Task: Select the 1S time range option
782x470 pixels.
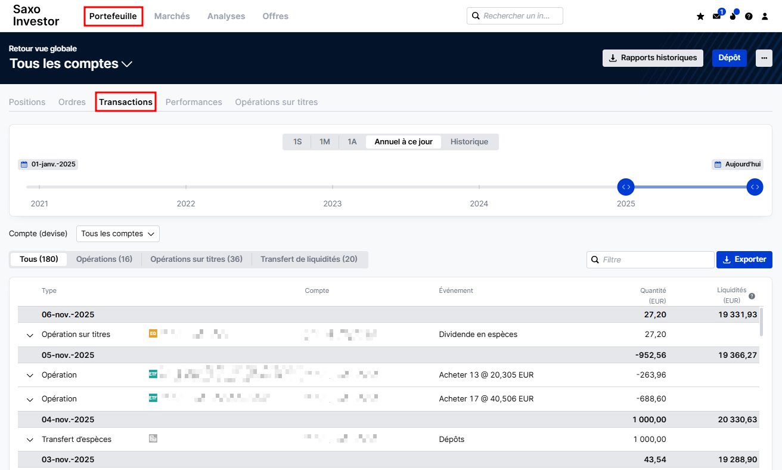Action: coord(297,142)
